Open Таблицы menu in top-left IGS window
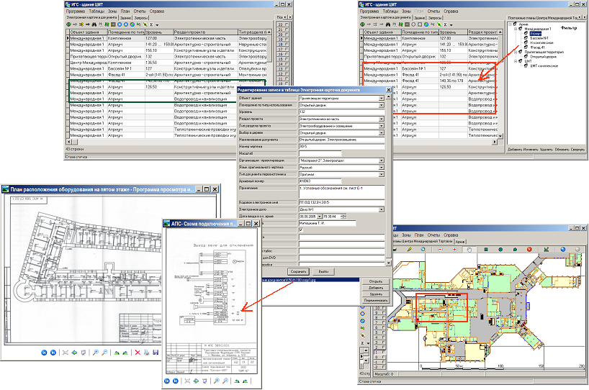 (x=96, y=12)
